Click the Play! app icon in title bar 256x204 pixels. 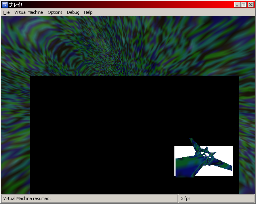tap(5, 5)
